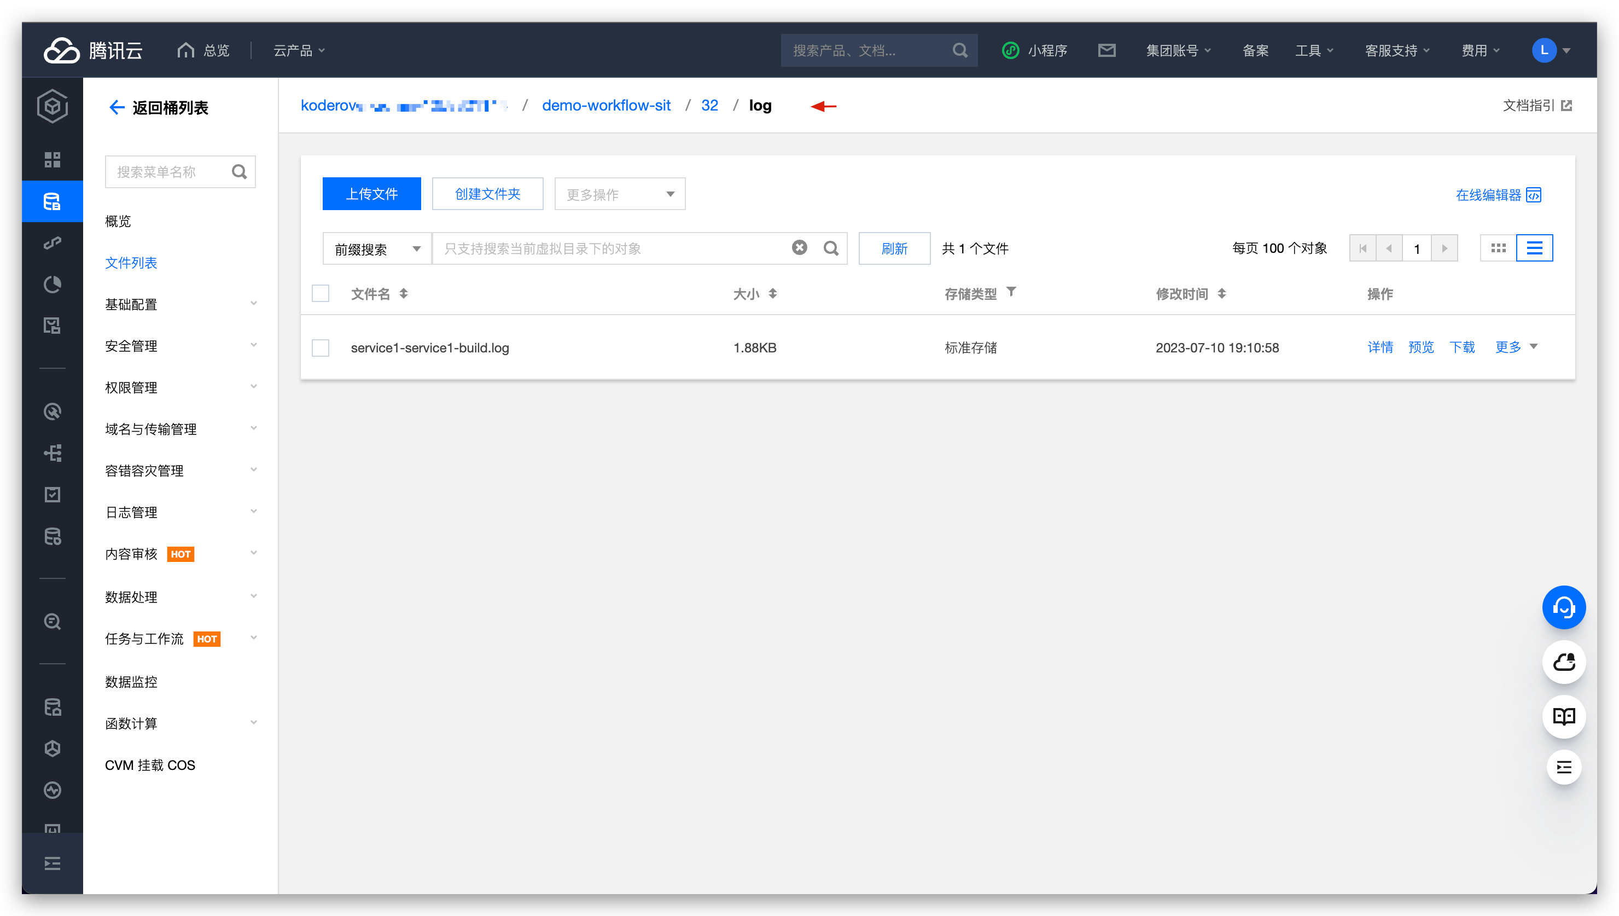Click the 上传文件 button

(x=371, y=194)
